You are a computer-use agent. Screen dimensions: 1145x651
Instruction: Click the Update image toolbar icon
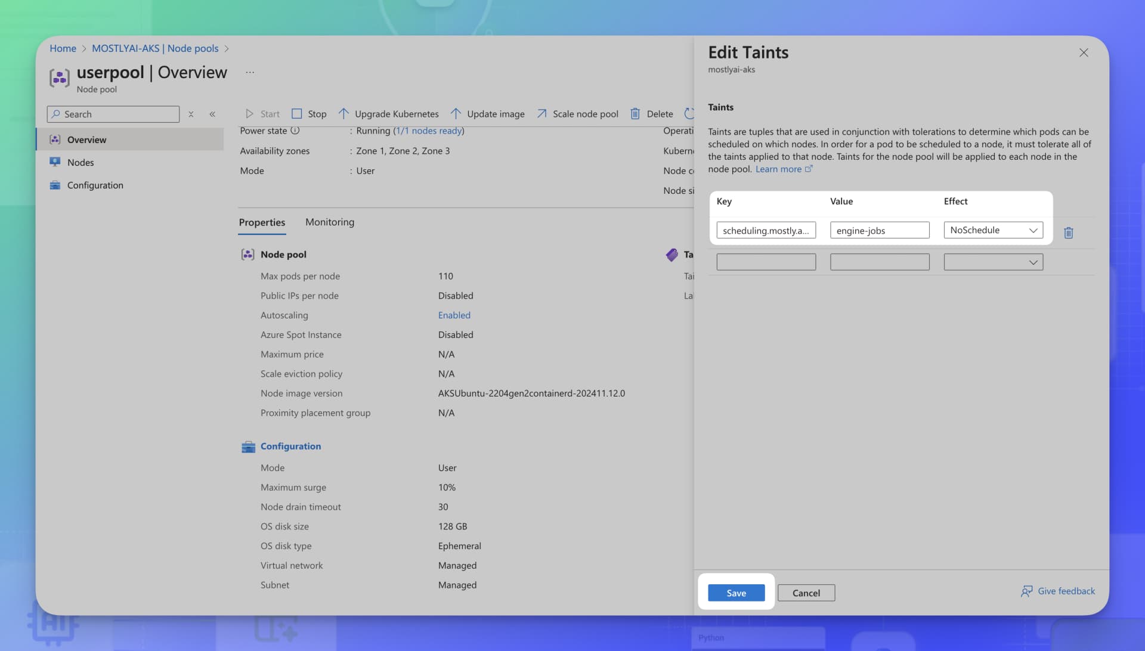[x=457, y=113]
